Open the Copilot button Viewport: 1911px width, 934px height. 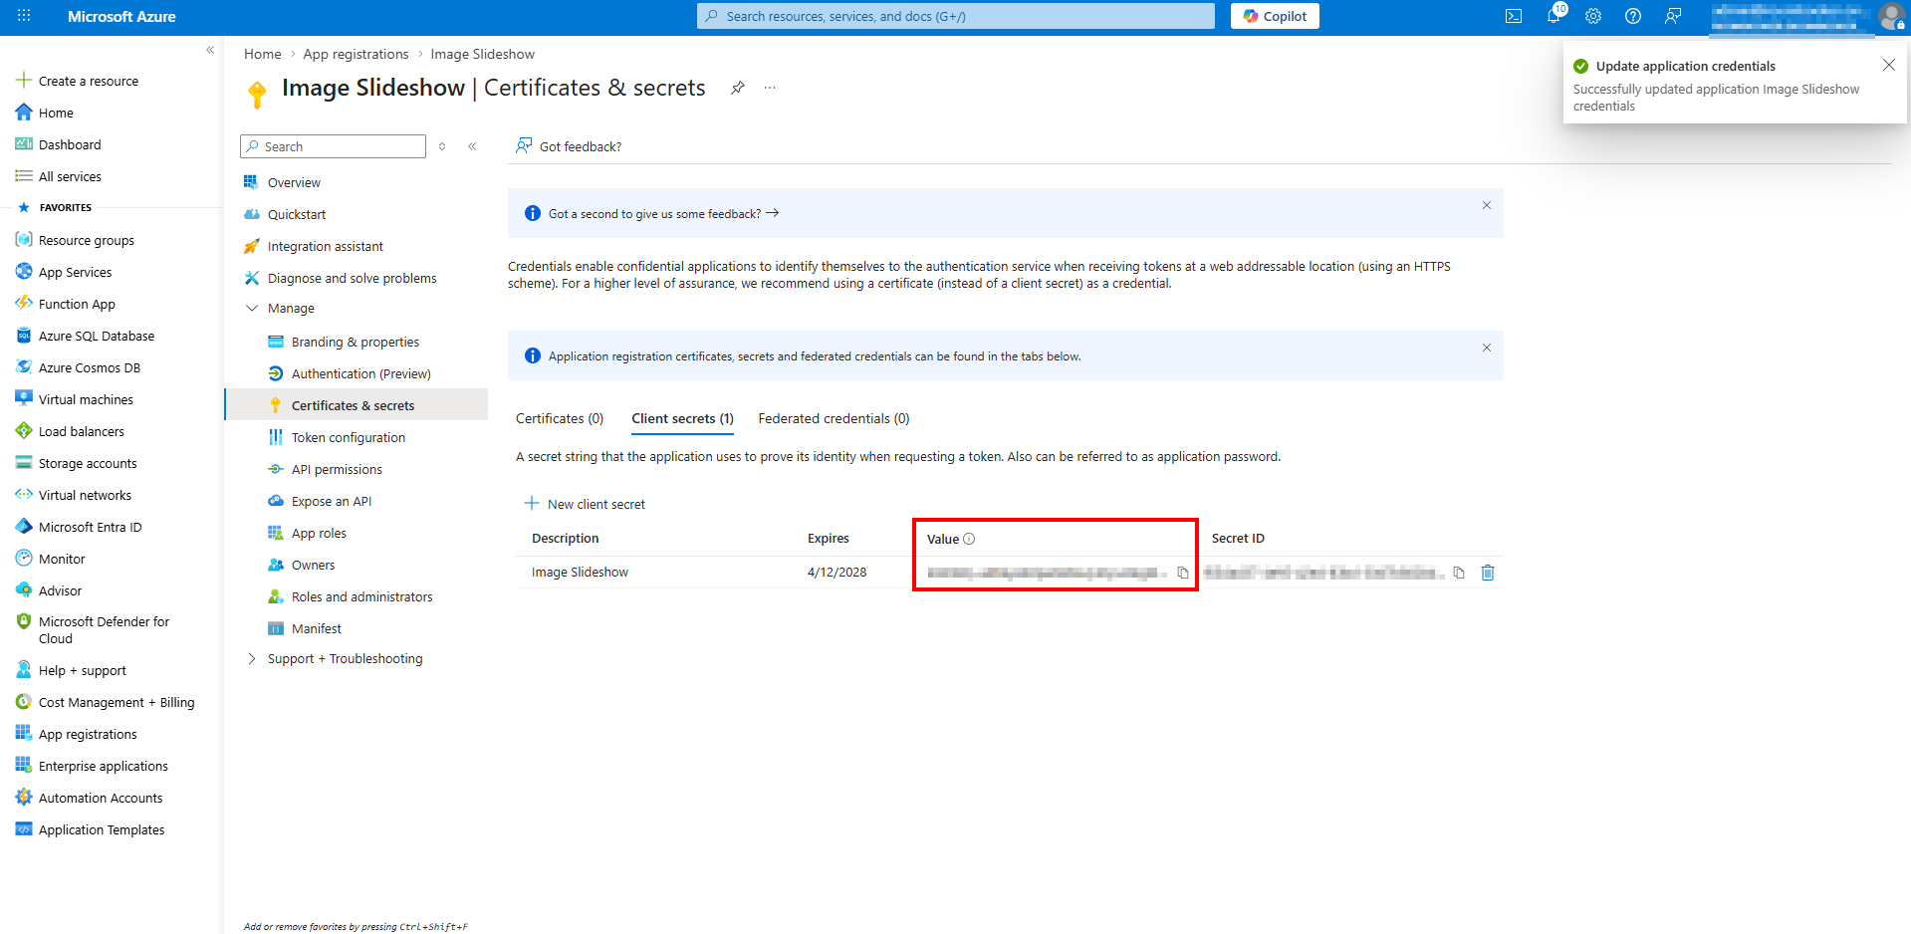tap(1275, 16)
